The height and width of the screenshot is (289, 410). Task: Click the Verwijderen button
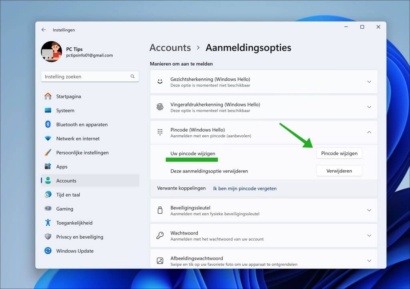(x=339, y=171)
